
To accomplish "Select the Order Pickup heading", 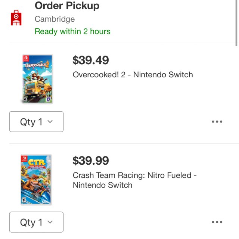I will click(67, 6).
